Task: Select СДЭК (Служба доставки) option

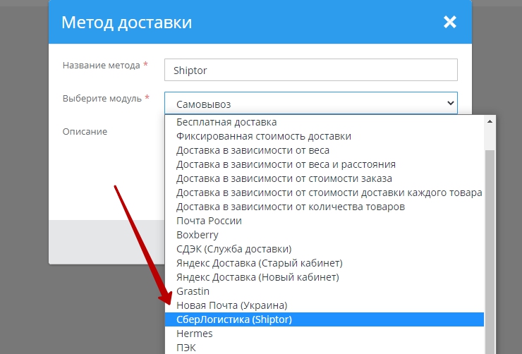Action: click(x=233, y=249)
